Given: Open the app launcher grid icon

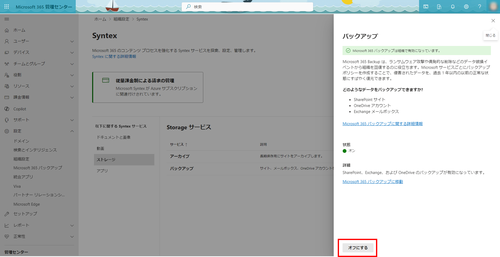Looking at the screenshot, I should [6, 6].
